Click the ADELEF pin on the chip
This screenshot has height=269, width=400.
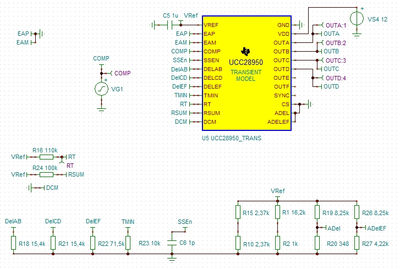coord(278,122)
